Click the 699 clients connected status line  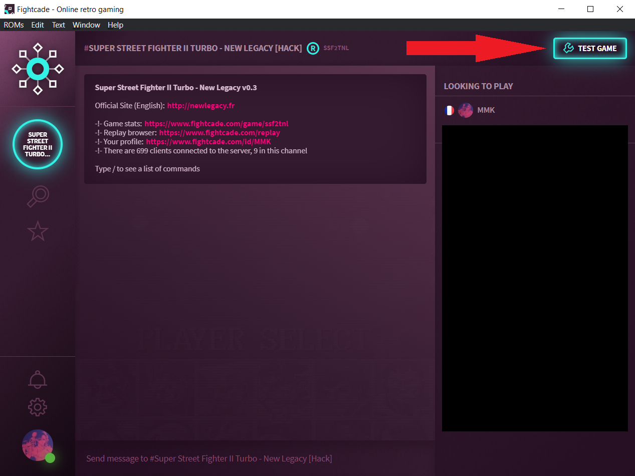click(201, 151)
